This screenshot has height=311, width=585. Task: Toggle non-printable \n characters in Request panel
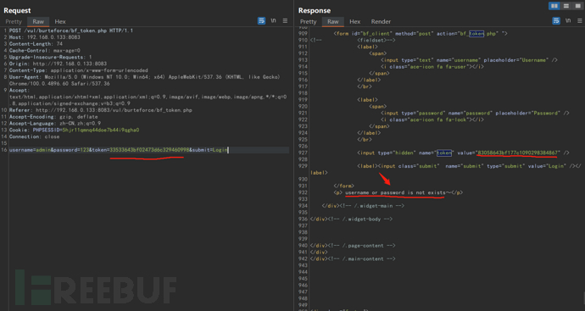tap(274, 21)
